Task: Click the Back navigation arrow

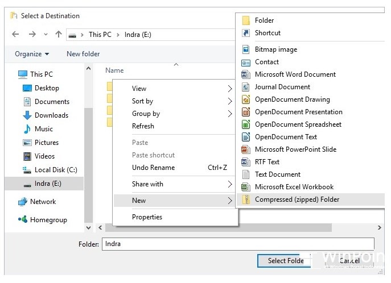Action: (15, 35)
